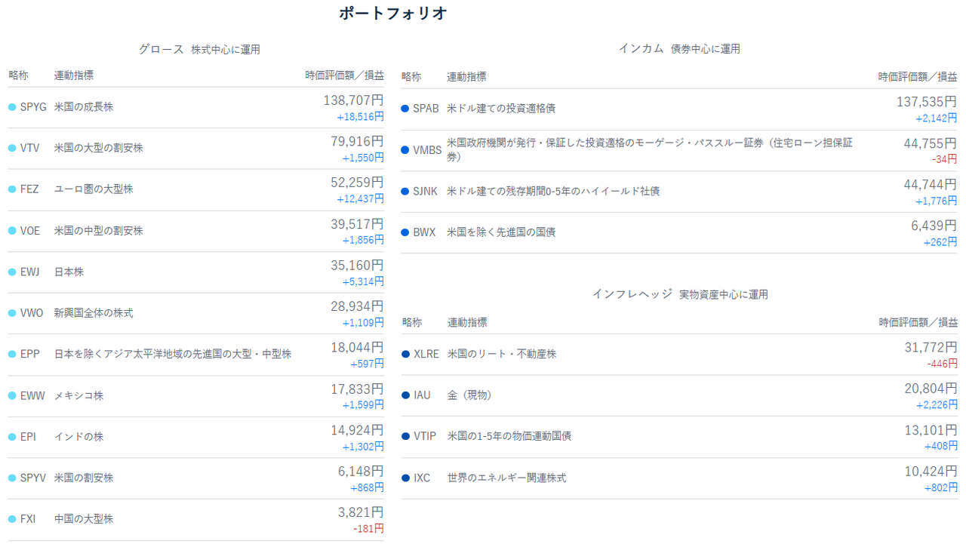Image resolution: width=966 pixels, height=544 pixels.
Task: Click the blue dot beside SPAB
Action: pos(405,109)
